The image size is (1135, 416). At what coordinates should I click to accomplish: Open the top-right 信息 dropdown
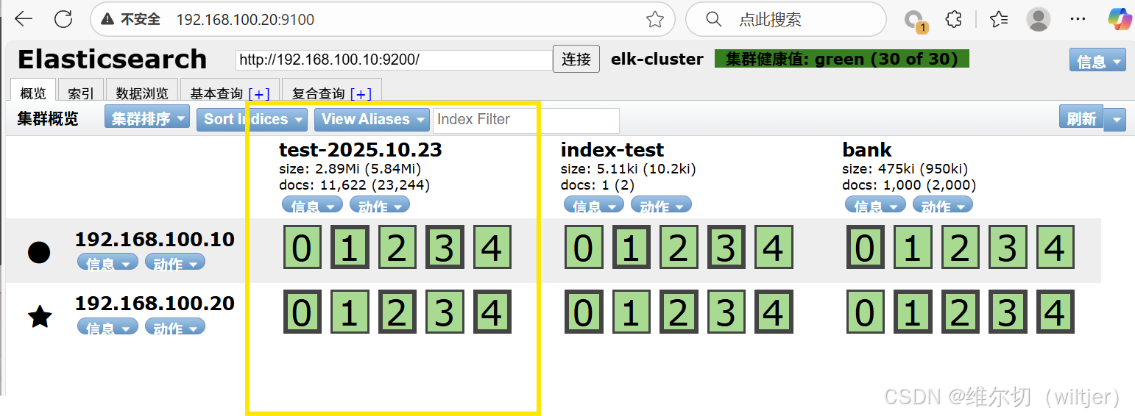click(1097, 60)
